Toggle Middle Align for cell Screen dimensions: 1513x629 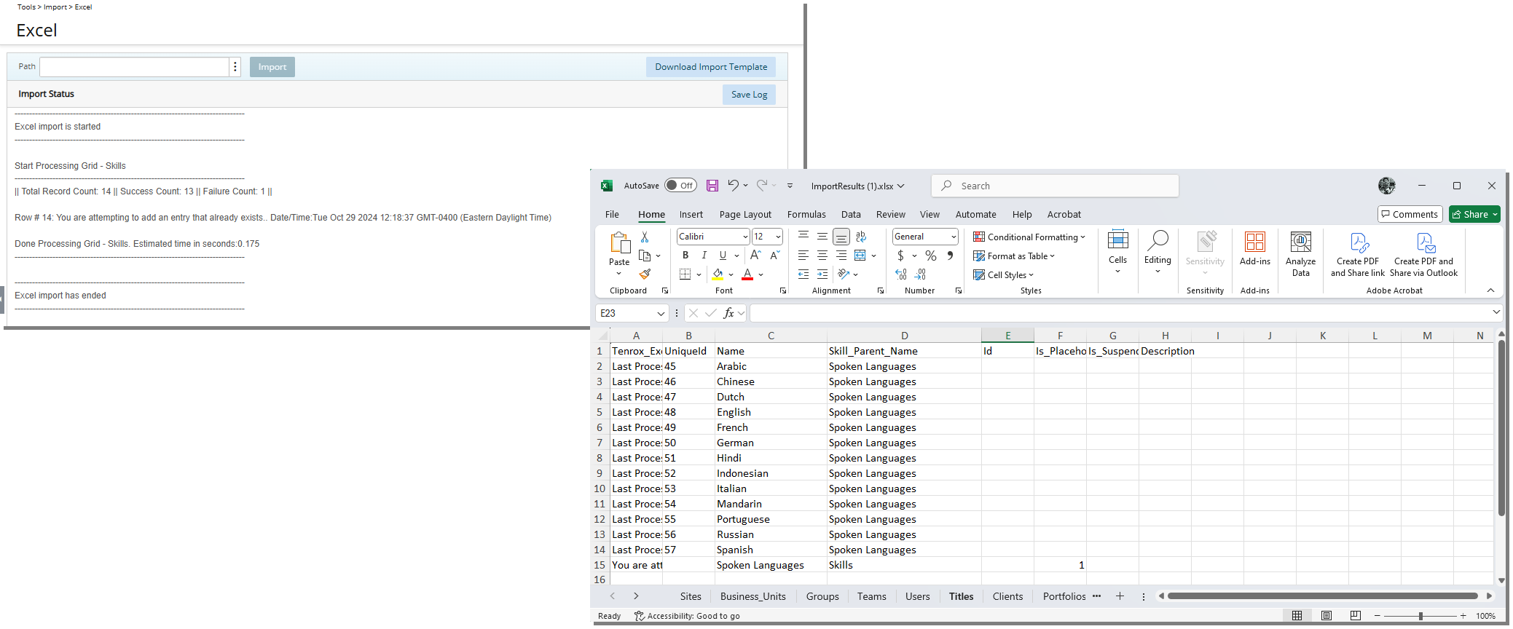click(x=822, y=237)
